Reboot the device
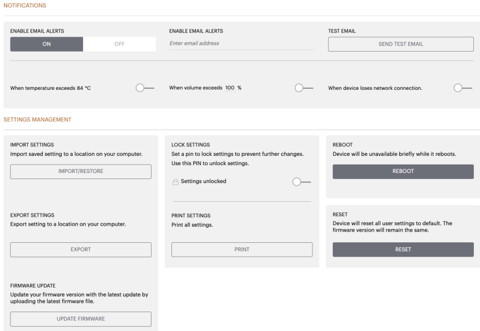The height and width of the screenshot is (331, 480). [403, 171]
